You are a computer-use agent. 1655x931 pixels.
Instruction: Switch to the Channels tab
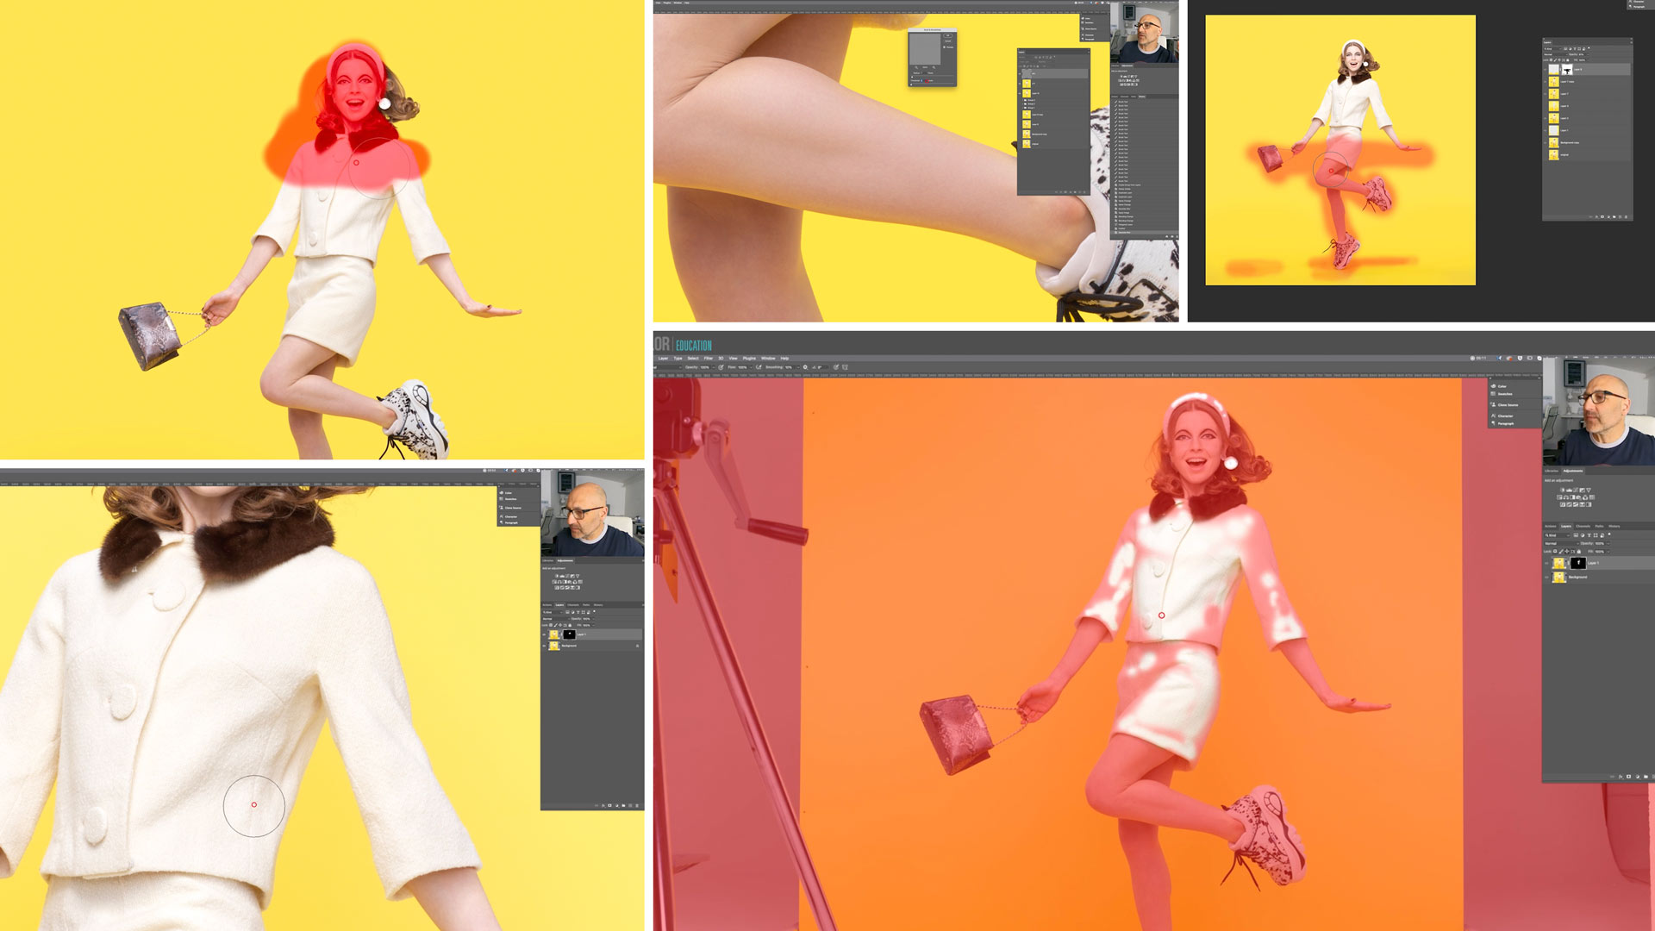coord(1583,526)
